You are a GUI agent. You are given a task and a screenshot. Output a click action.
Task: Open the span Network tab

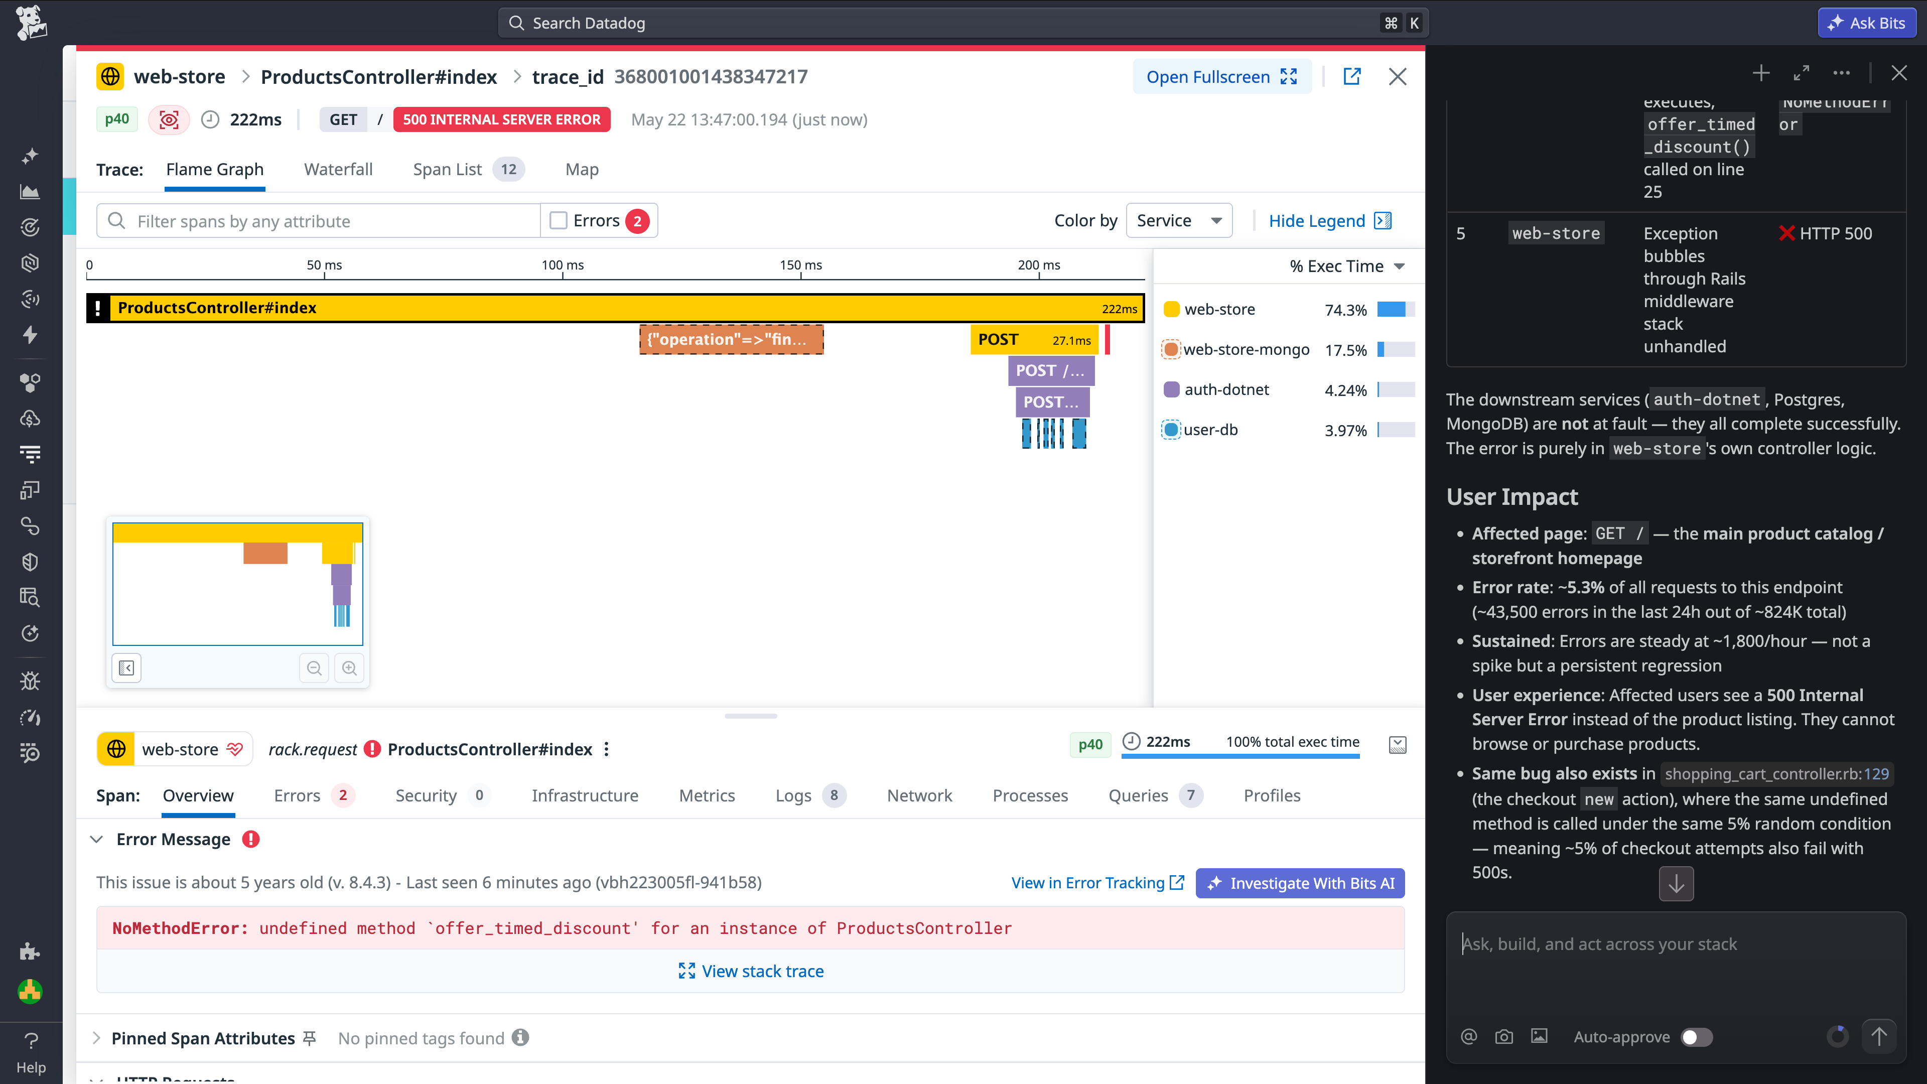tap(919, 795)
